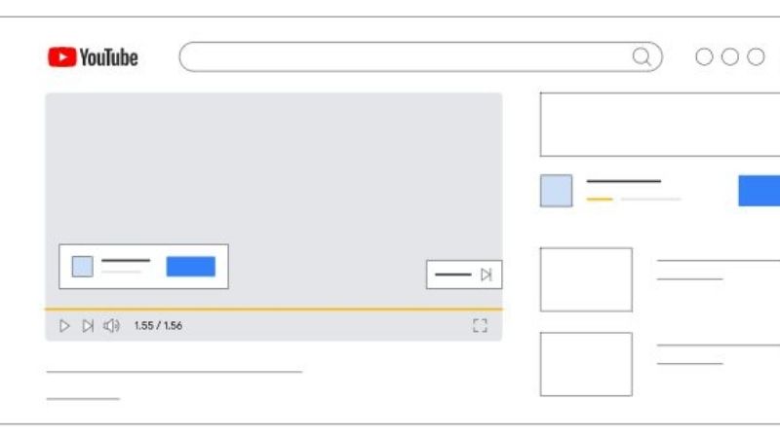
Task: Click the companion banner at sidebar top
Action: coord(660,125)
